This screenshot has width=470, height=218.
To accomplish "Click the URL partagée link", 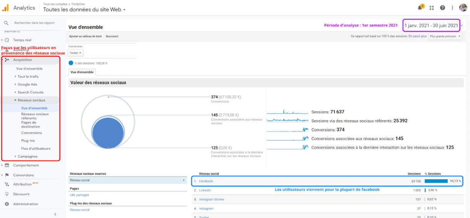I will [79, 195].
